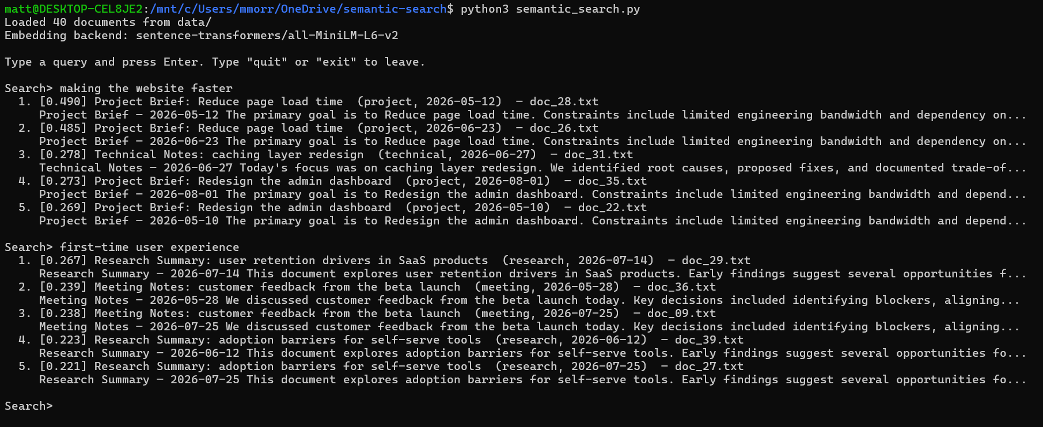Click the doc_22.txt filename
This screenshot has height=427, width=1043.
612,208
